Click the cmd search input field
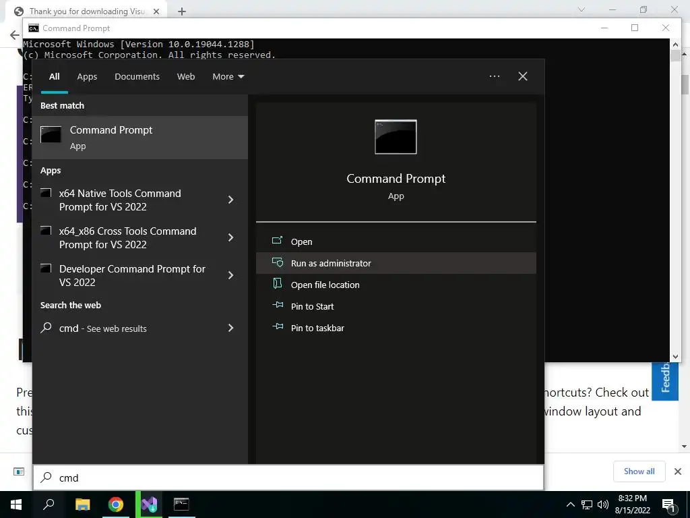 tap(288, 478)
